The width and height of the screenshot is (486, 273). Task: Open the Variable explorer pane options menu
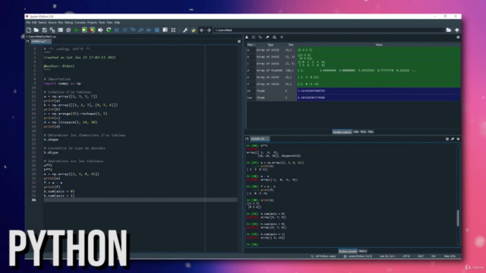pos(458,37)
